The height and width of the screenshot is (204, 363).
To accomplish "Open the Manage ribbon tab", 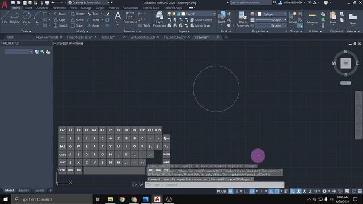I will (x=86, y=8).
